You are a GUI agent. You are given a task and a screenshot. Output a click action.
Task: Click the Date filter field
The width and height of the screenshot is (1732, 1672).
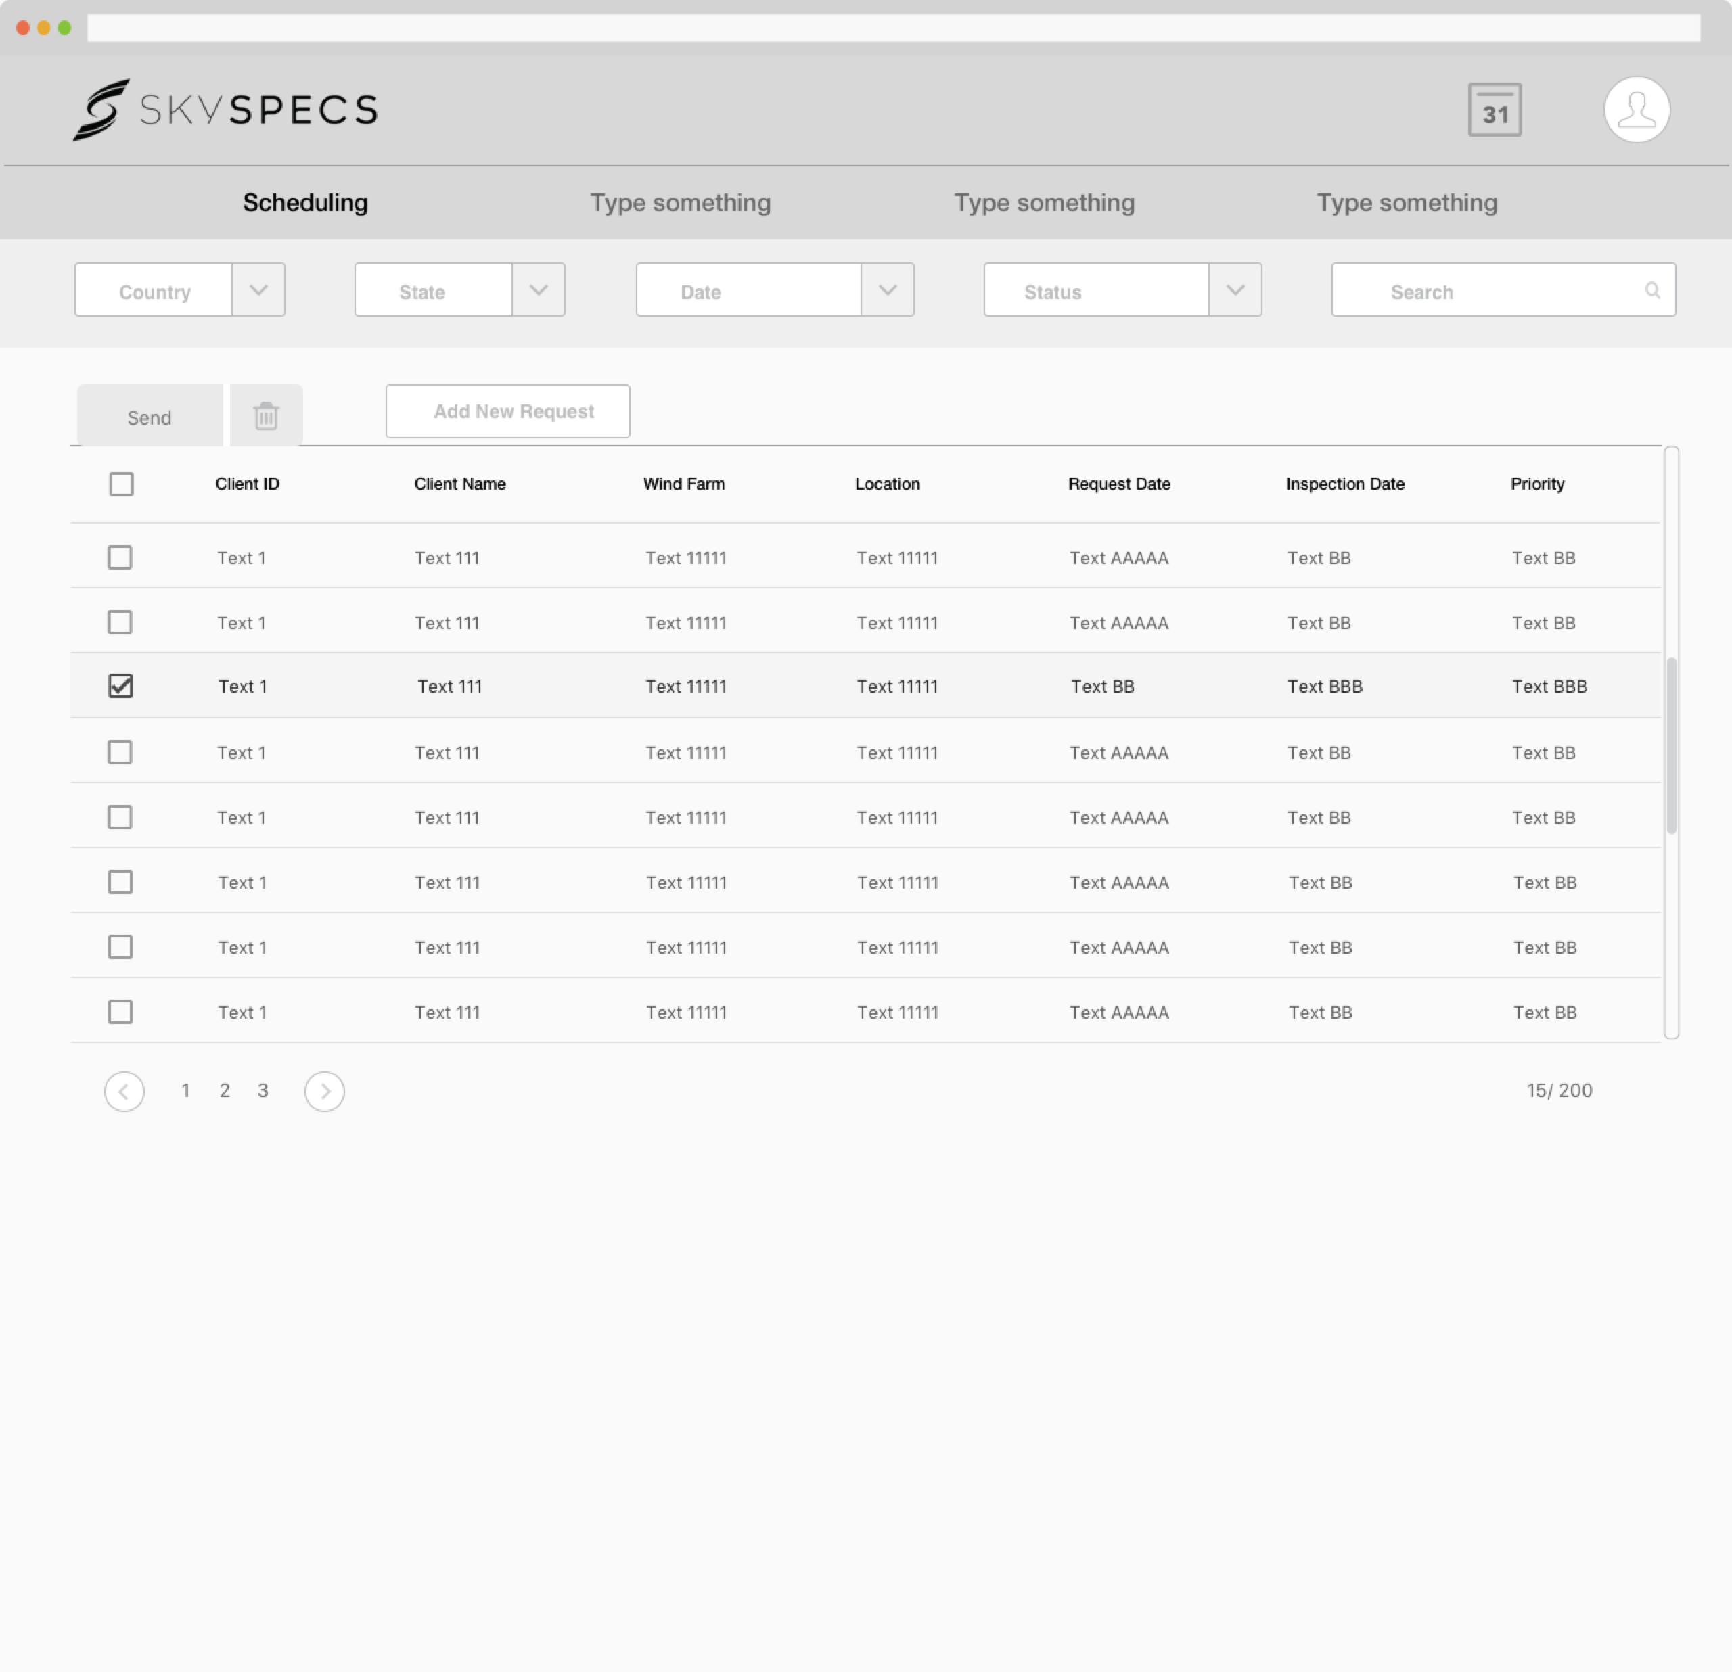point(748,289)
